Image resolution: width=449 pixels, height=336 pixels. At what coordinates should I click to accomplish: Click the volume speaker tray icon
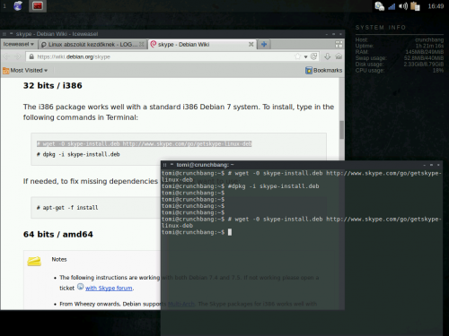[403, 6]
